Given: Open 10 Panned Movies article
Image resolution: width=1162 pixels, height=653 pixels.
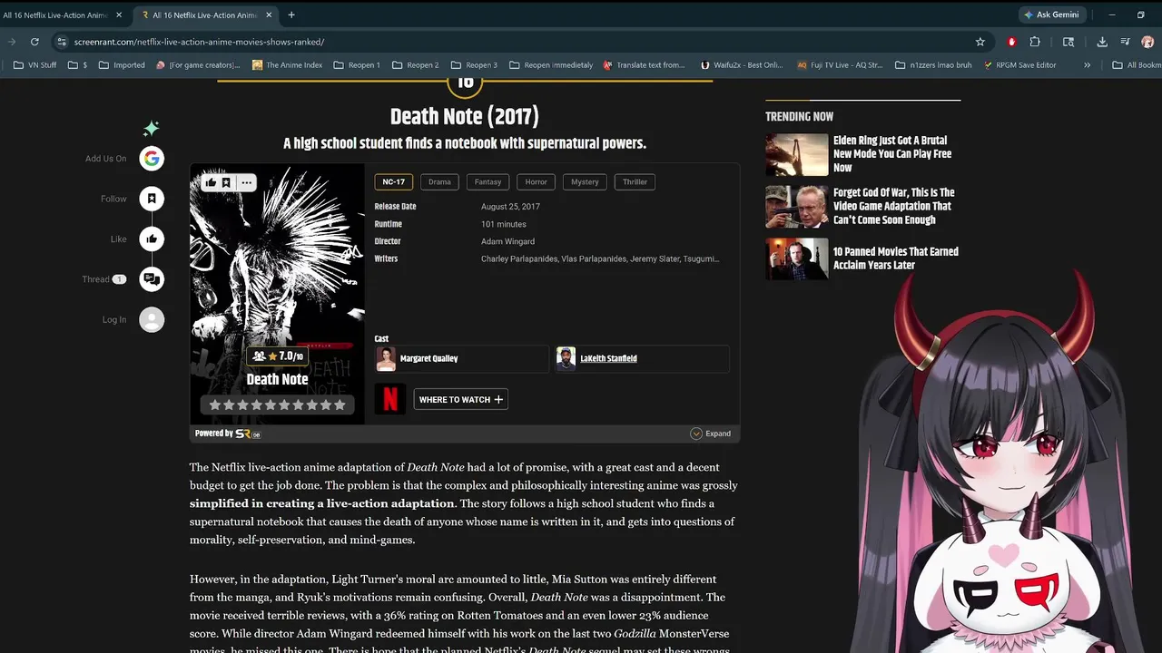Looking at the screenshot, I should point(896,258).
